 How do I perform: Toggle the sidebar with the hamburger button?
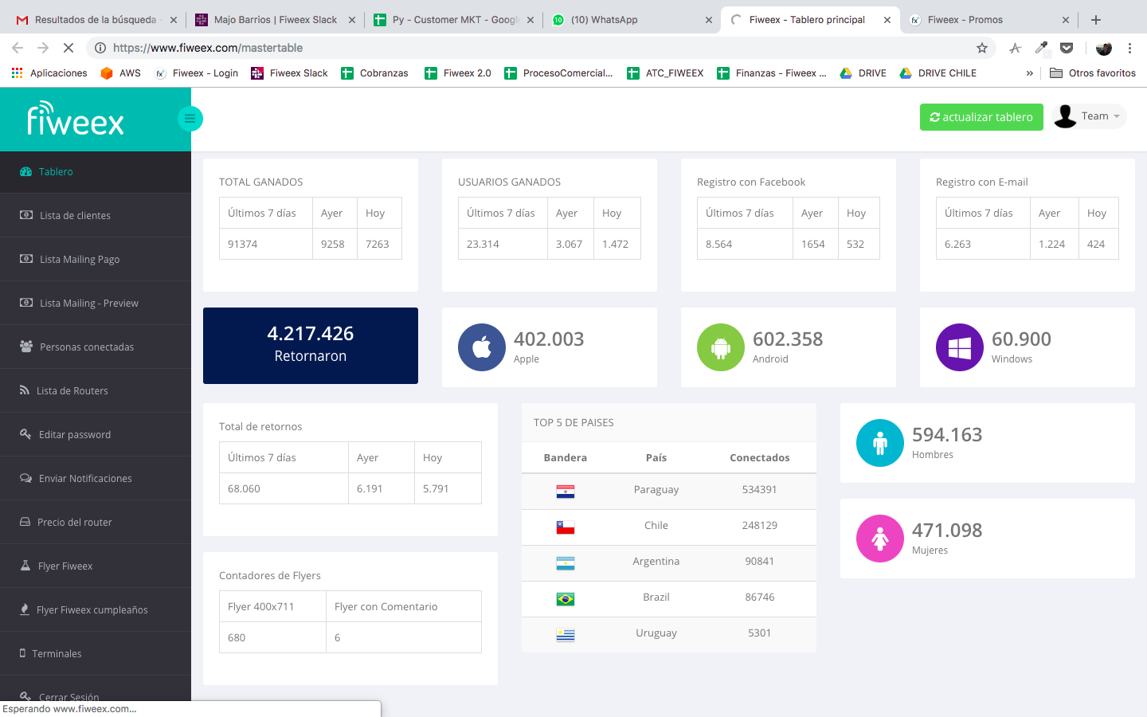point(190,119)
